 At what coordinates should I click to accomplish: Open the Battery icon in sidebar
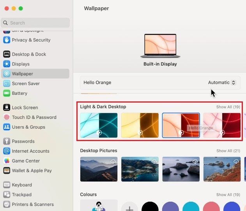[7, 93]
